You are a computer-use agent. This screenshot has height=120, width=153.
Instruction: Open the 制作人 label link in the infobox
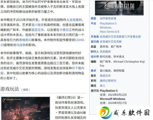(x=95, y=52)
